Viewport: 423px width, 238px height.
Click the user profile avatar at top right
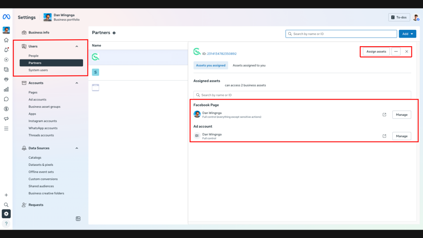416,17
